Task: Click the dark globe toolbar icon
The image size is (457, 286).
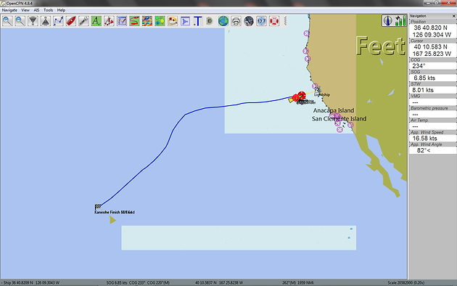Action: pos(249,21)
